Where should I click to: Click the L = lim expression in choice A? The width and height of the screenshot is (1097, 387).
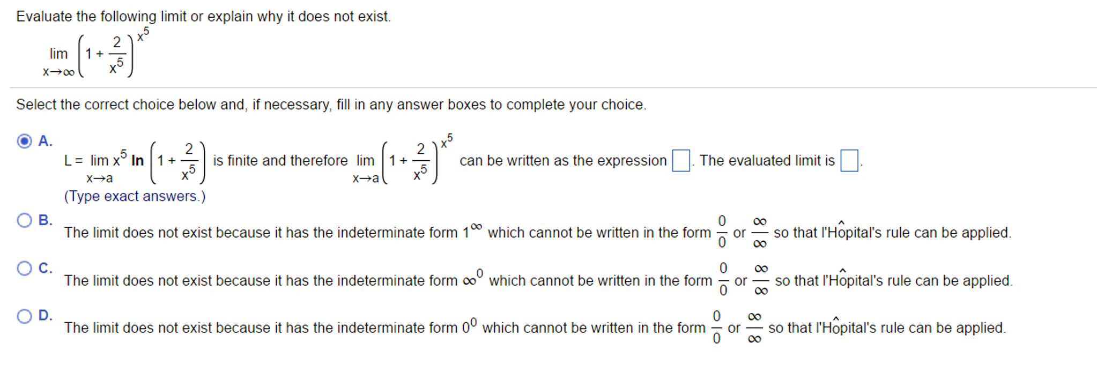(x=134, y=161)
